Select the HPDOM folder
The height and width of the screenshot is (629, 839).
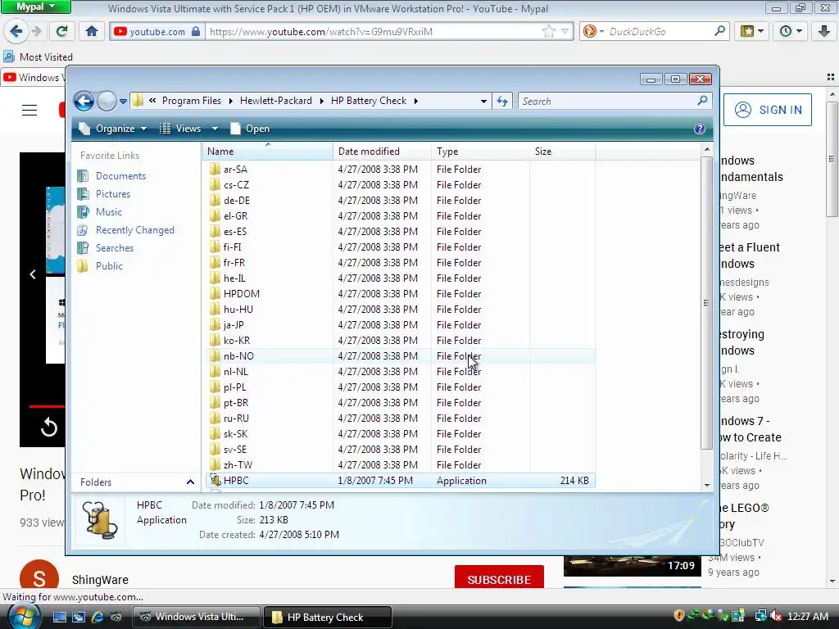coord(400,294)
